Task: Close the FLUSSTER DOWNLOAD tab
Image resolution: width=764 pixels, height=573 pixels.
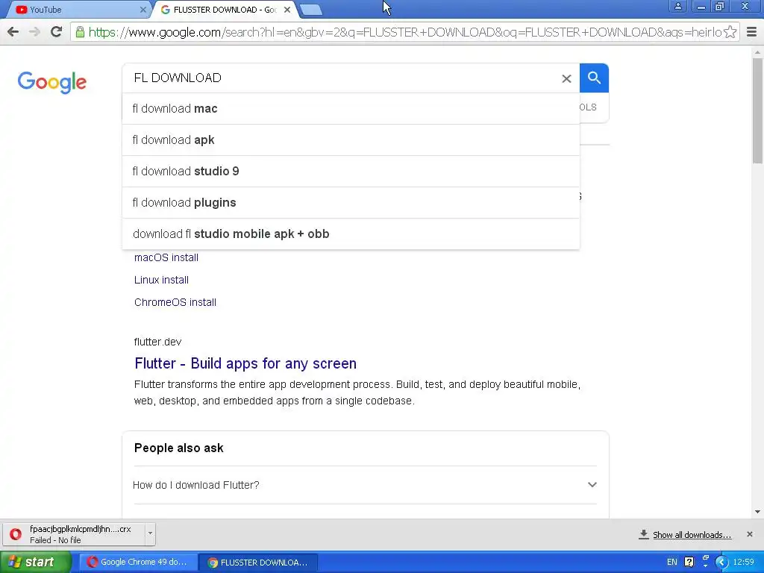Action: point(287,10)
